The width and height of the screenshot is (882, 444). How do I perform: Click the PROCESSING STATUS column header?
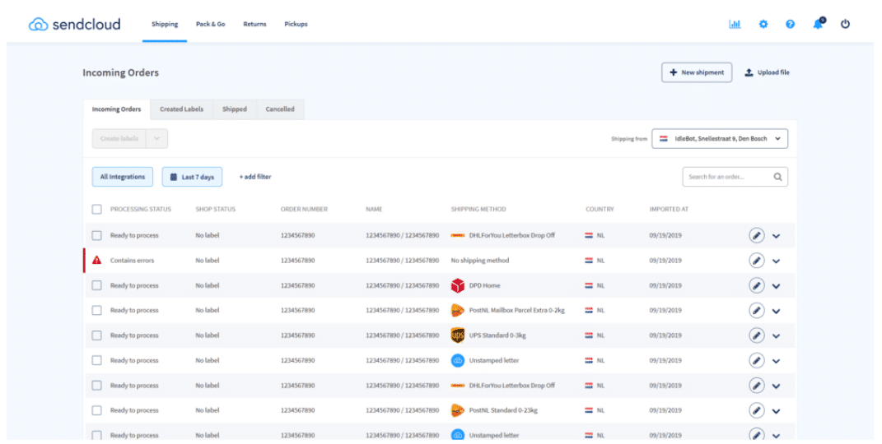tap(141, 210)
